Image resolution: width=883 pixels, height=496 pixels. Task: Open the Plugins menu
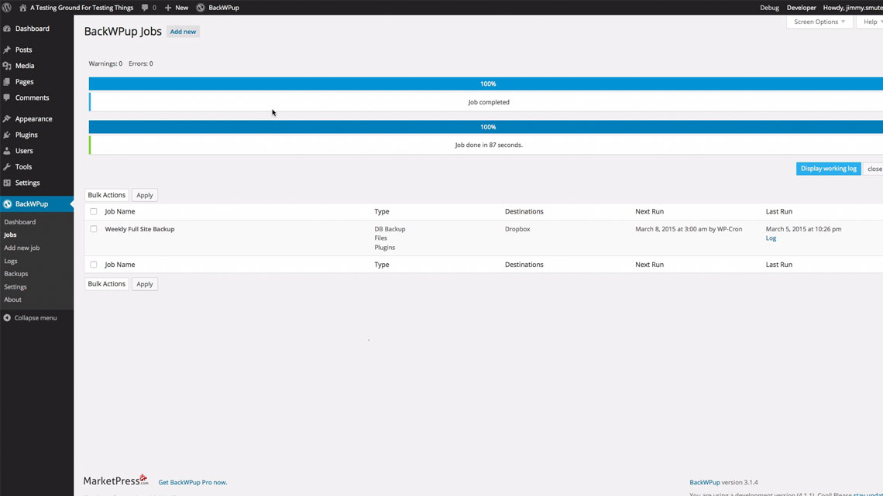pyautogui.click(x=26, y=135)
